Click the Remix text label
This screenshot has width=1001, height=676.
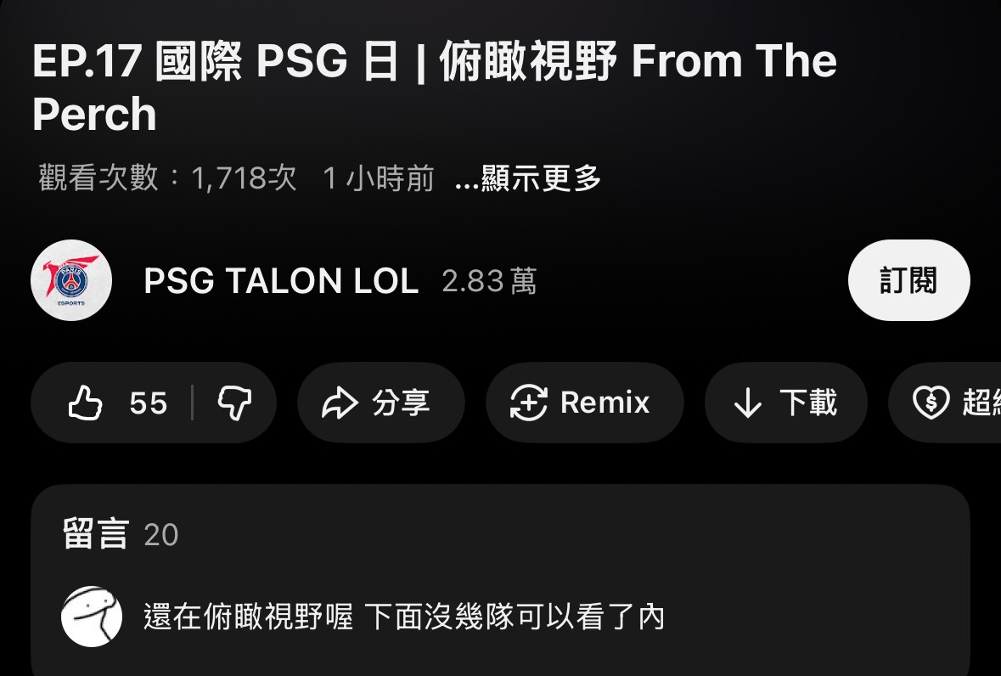click(x=605, y=403)
